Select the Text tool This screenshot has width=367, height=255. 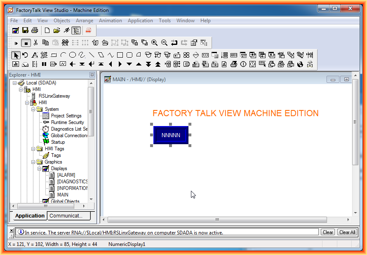coord(35,55)
